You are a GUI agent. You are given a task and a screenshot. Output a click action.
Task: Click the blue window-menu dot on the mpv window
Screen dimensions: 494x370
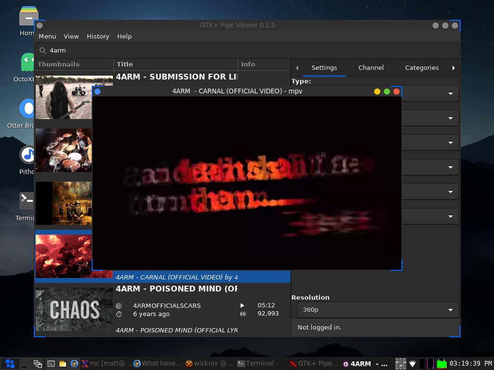tap(97, 91)
